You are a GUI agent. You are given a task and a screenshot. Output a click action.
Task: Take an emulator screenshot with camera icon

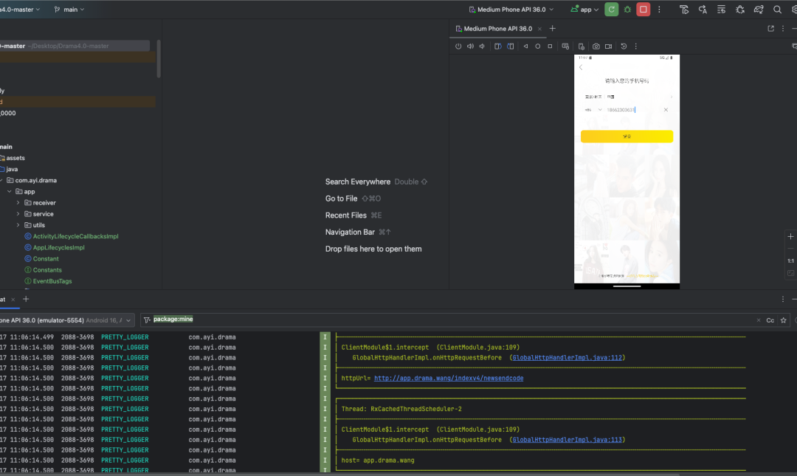click(x=596, y=46)
